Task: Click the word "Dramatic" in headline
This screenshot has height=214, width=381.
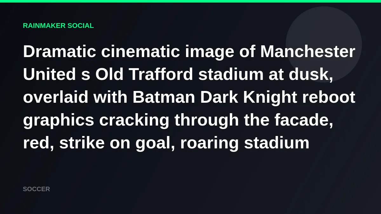Action: click(59, 51)
